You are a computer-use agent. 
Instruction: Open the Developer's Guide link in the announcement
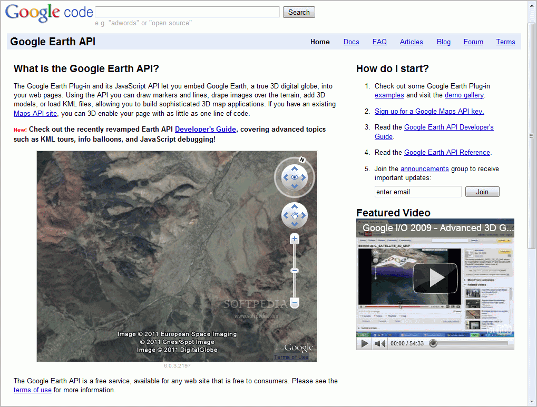coord(206,130)
